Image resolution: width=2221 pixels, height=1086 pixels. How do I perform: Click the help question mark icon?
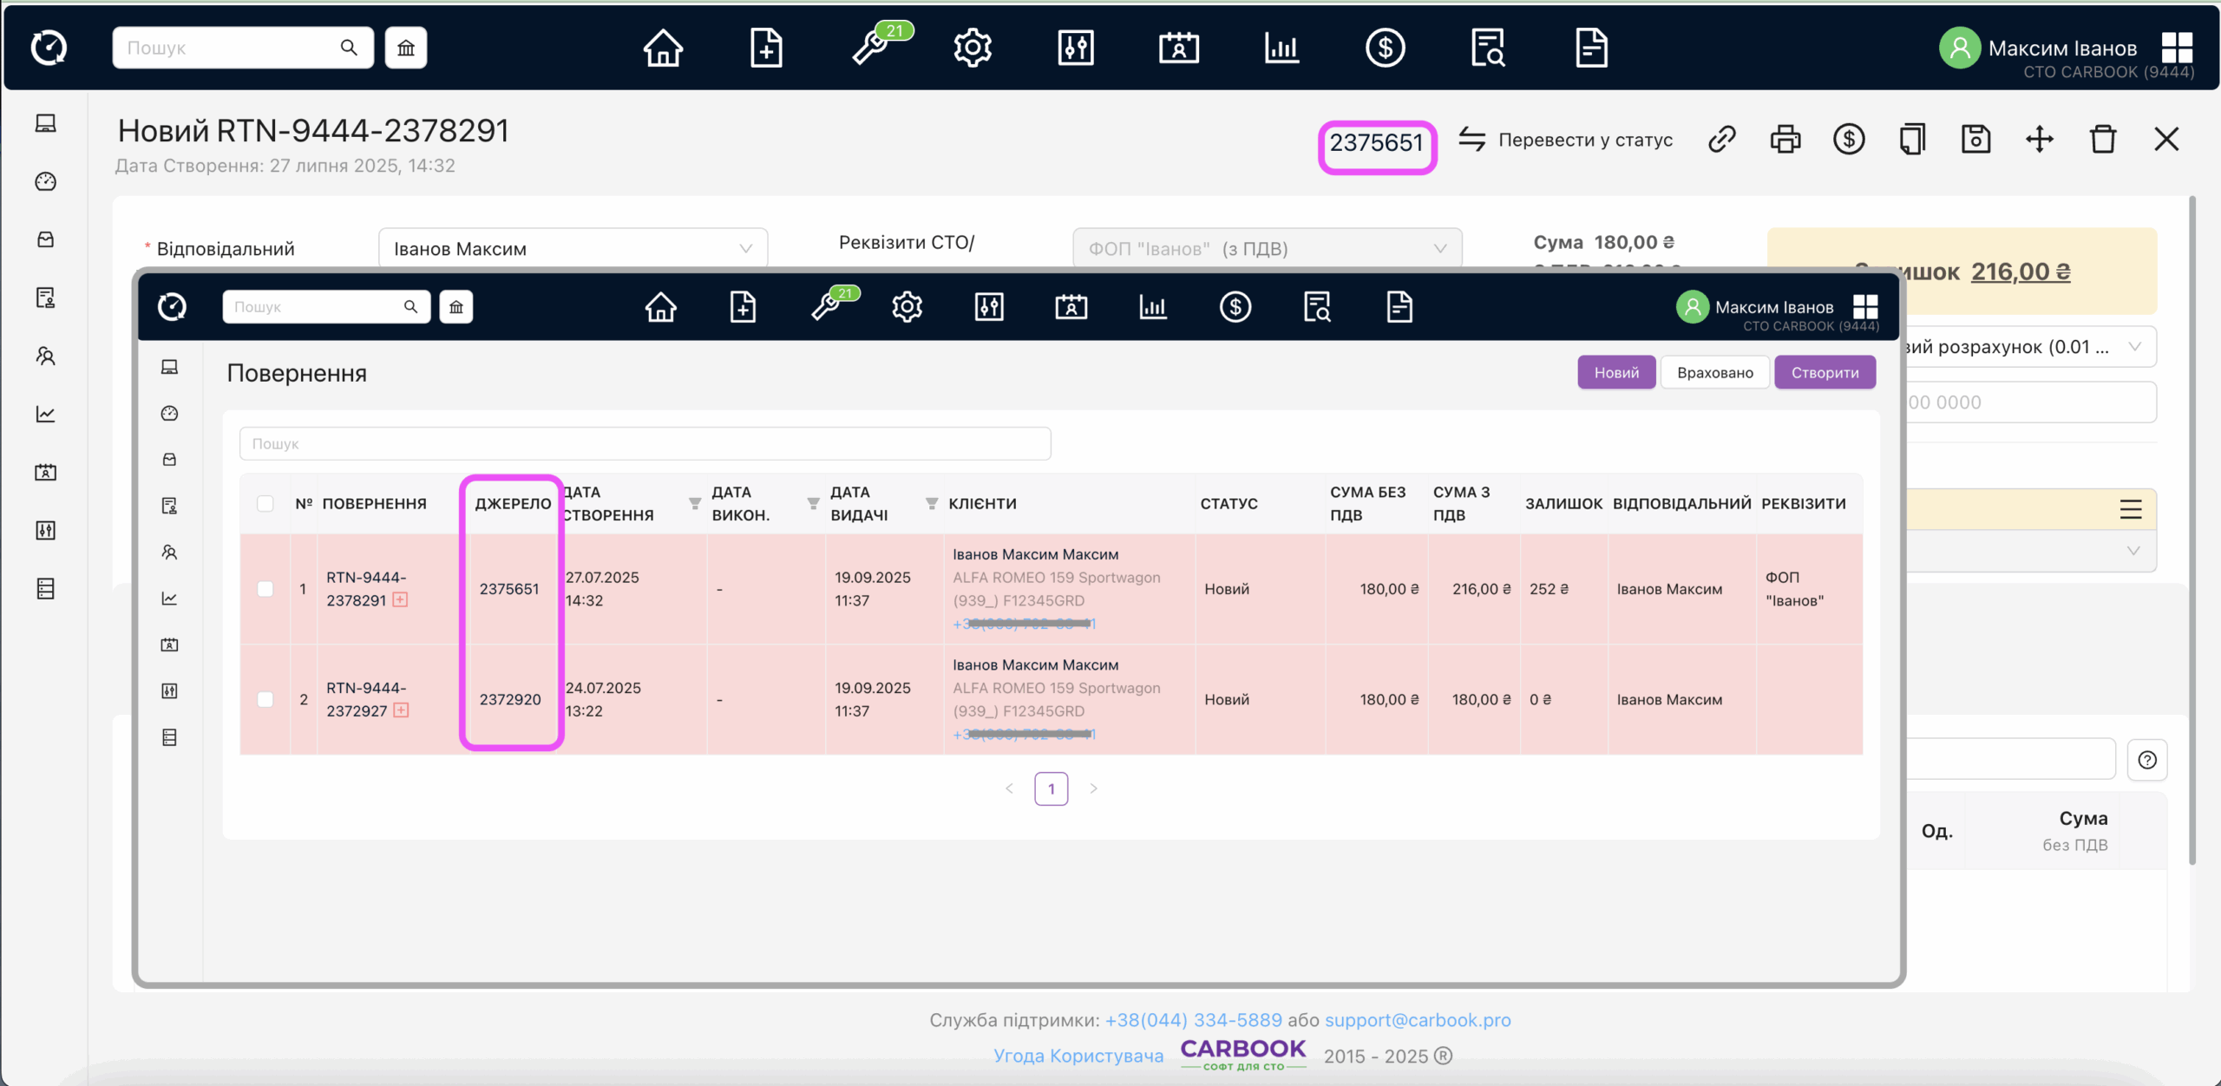click(2147, 760)
